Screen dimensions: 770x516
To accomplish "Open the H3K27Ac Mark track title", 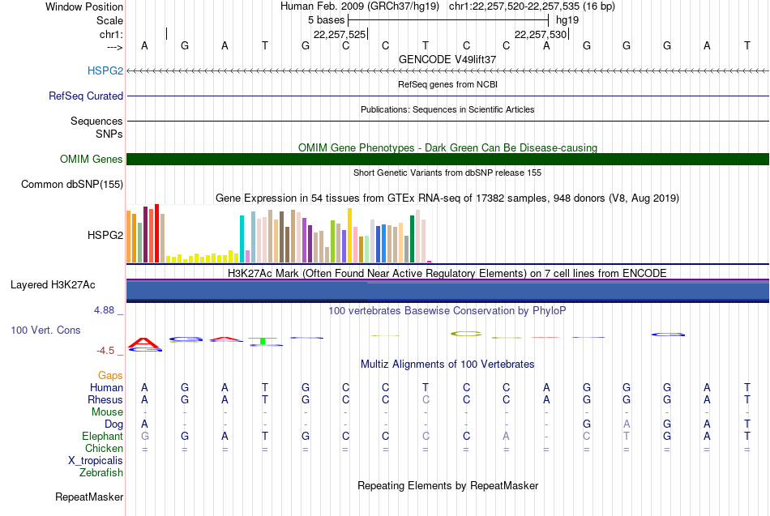I will pyautogui.click(x=447, y=274).
